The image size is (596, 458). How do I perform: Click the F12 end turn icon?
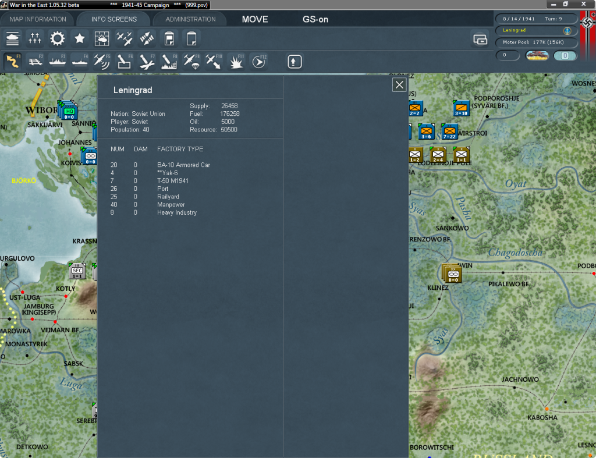click(x=259, y=62)
